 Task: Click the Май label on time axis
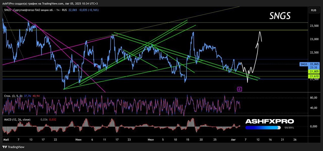coord(5,139)
